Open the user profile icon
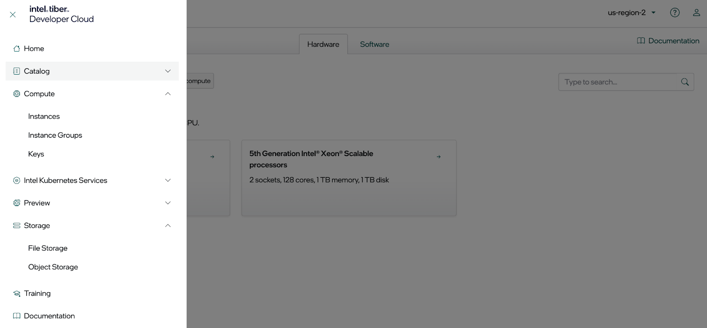This screenshot has width=707, height=328. pos(696,13)
